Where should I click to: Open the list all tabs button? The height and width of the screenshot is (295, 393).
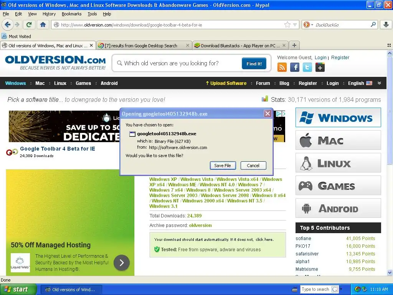click(x=389, y=45)
